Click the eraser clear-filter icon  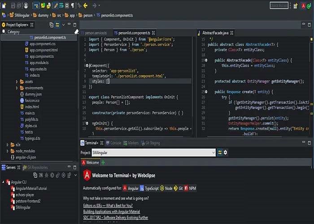tap(76, 32)
